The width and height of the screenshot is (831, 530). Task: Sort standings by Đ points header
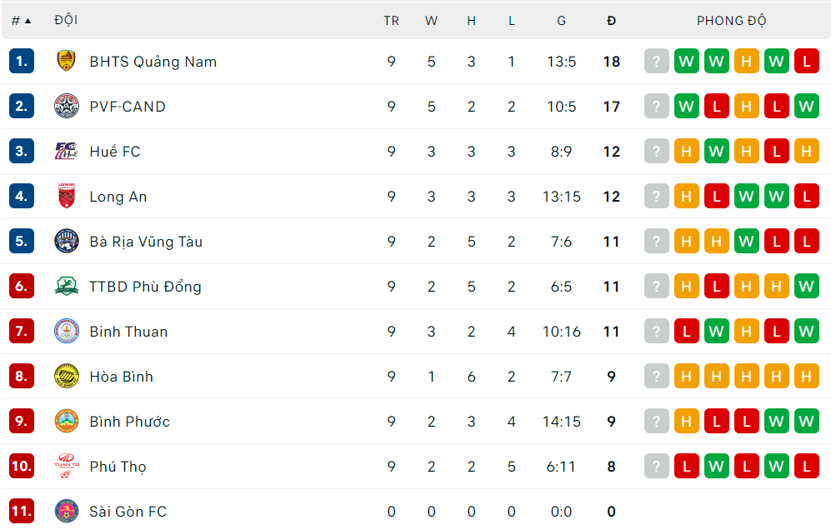pos(611,21)
